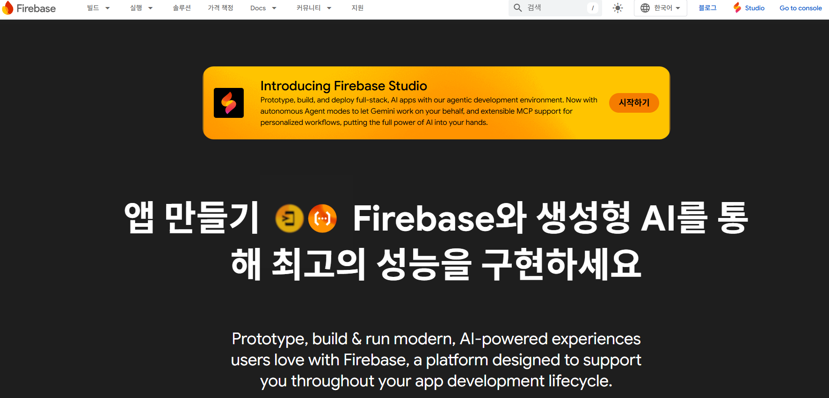
Task: Toggle the light/dark theme sun icon
Action: pyautogui.click(x=618, y=8)
